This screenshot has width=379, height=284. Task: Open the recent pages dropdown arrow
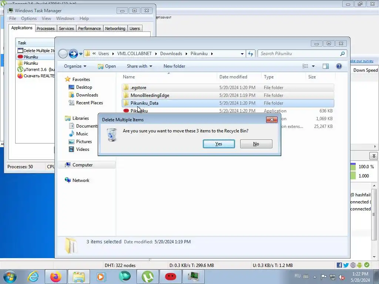[x=81, y=54]
